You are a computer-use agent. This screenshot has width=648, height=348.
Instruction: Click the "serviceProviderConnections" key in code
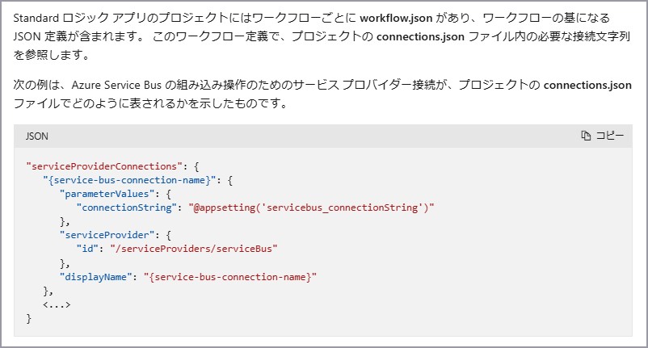tap(104, 166)
